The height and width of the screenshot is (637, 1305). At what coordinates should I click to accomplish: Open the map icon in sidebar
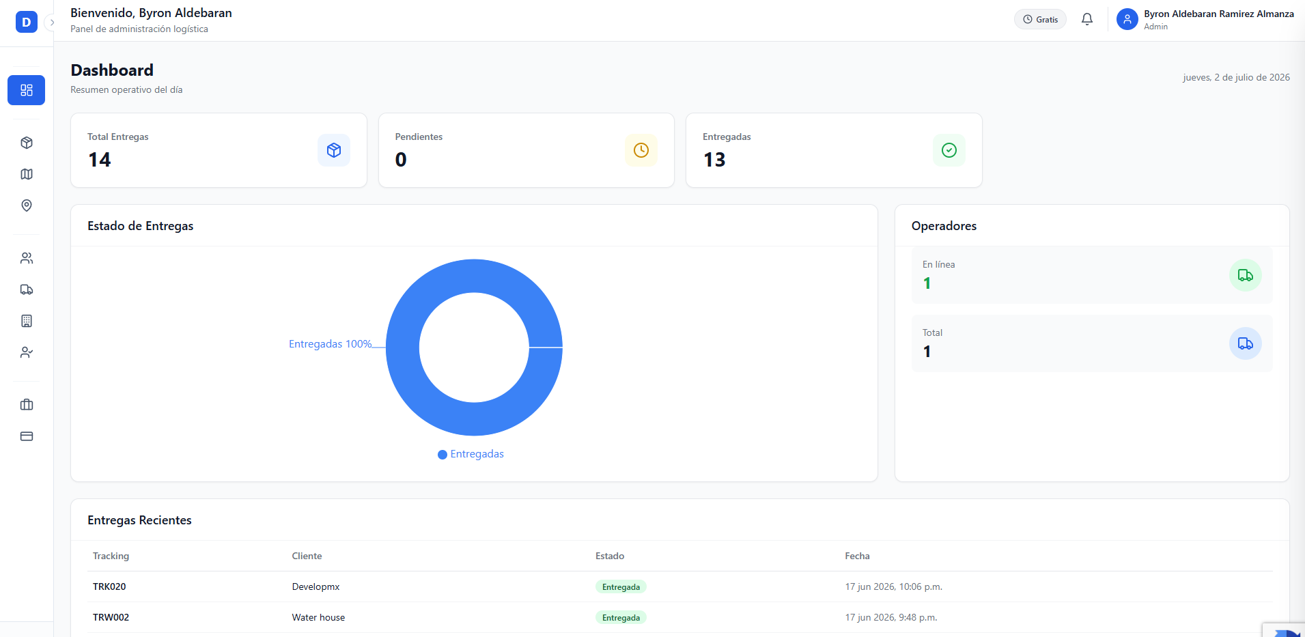pyautogui.click(x=27, y=174)
